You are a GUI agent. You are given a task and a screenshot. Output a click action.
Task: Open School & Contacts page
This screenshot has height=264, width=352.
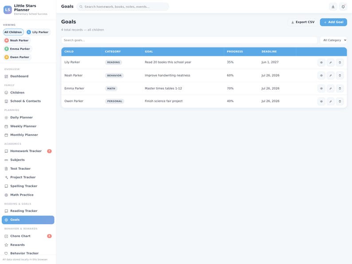click(28, 101)
